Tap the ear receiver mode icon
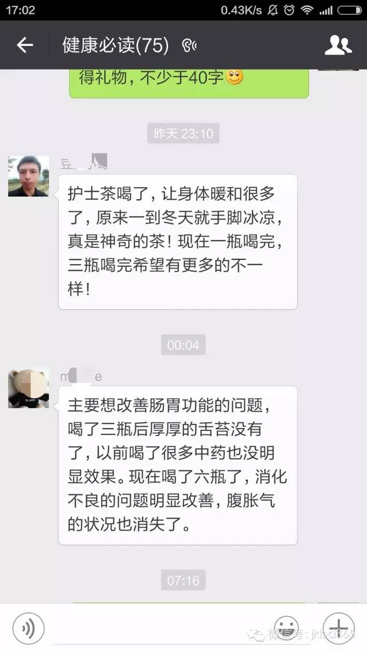The width and height of the screenshot is (367, 653). pos(189,46)
